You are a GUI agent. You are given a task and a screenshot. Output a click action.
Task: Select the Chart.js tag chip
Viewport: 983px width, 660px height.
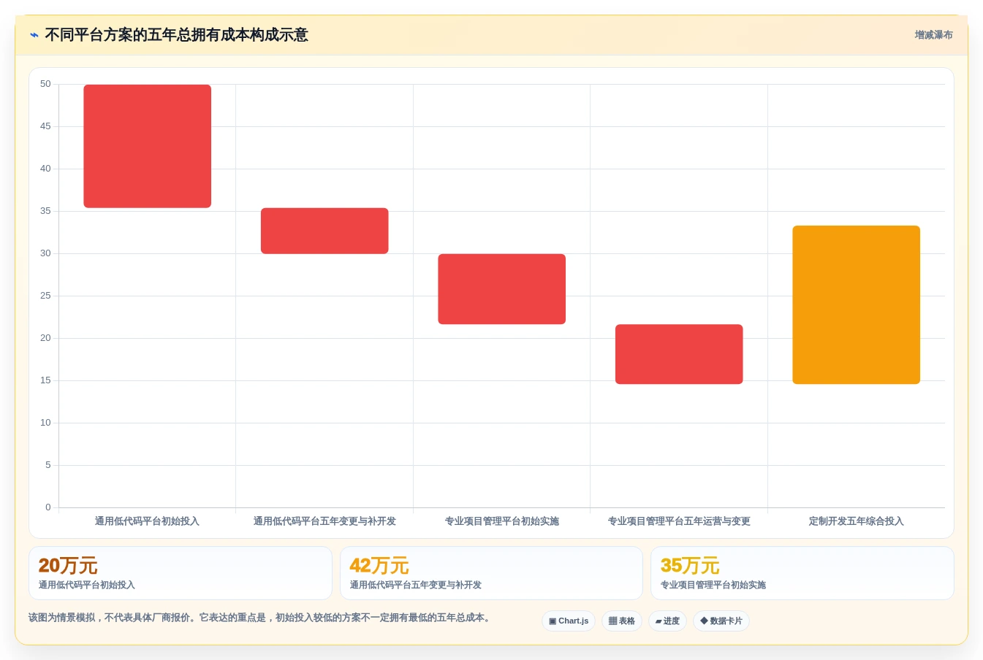coord(569,621)
